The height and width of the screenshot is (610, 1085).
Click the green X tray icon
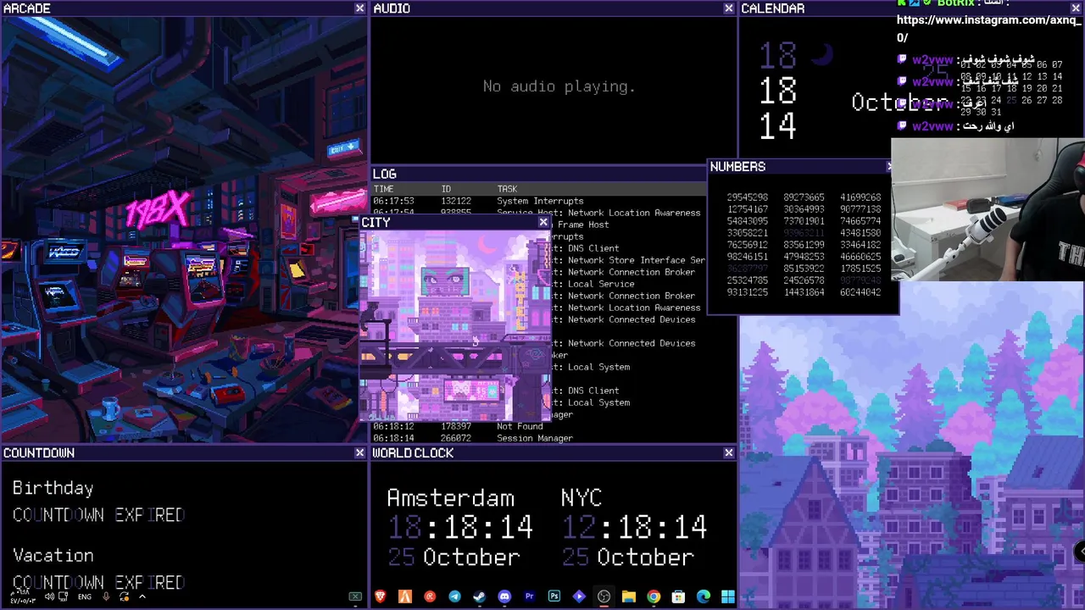click(355, 596)
